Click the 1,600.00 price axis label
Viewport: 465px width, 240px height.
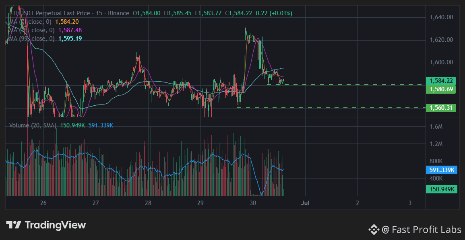pyautogui.click(x=441, y=62)
